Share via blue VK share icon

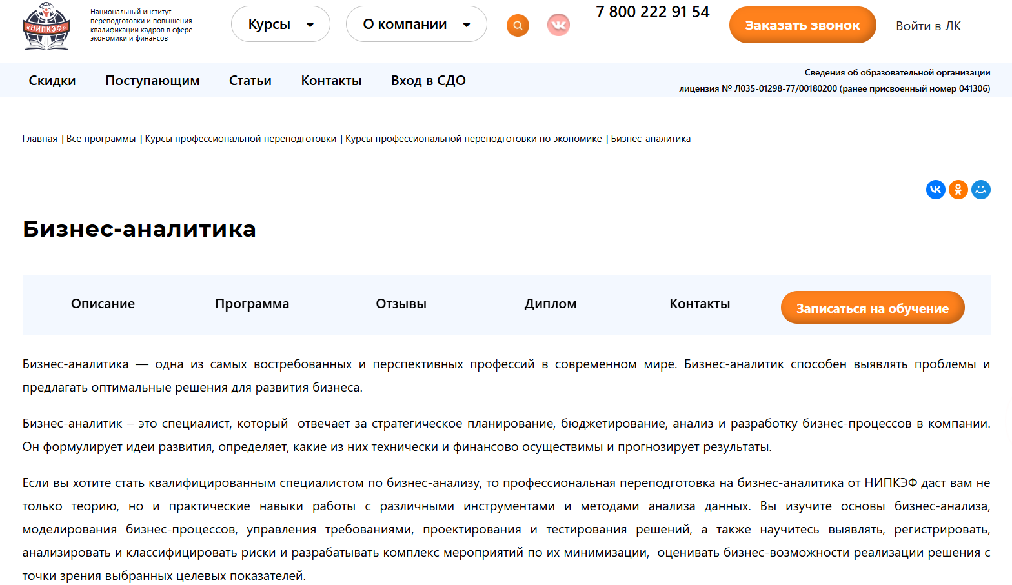tap(936, 190)
